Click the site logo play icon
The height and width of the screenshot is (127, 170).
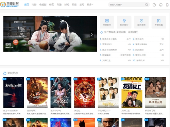tap(3, 5)
